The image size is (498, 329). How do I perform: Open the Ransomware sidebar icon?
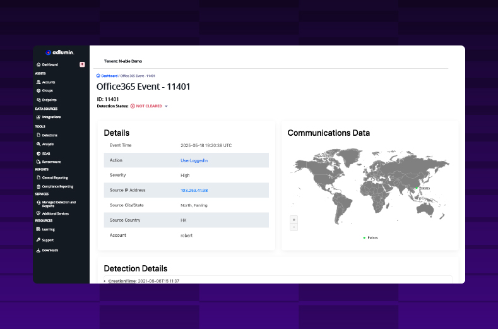point(39,162)
